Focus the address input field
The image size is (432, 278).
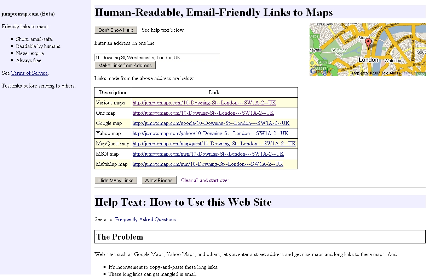point(157,58)
